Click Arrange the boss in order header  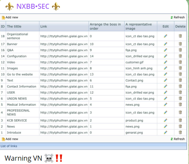pos(107,26)
